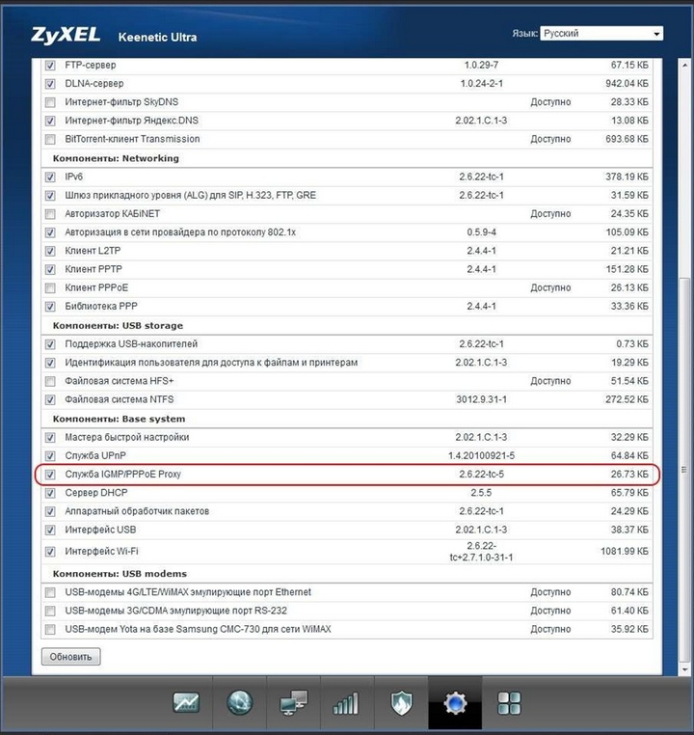The width and height of the screenshot is (694, 735).
Task: Check the SkyDNS Internet filter checkbox
Action: [x=50, y=102]
